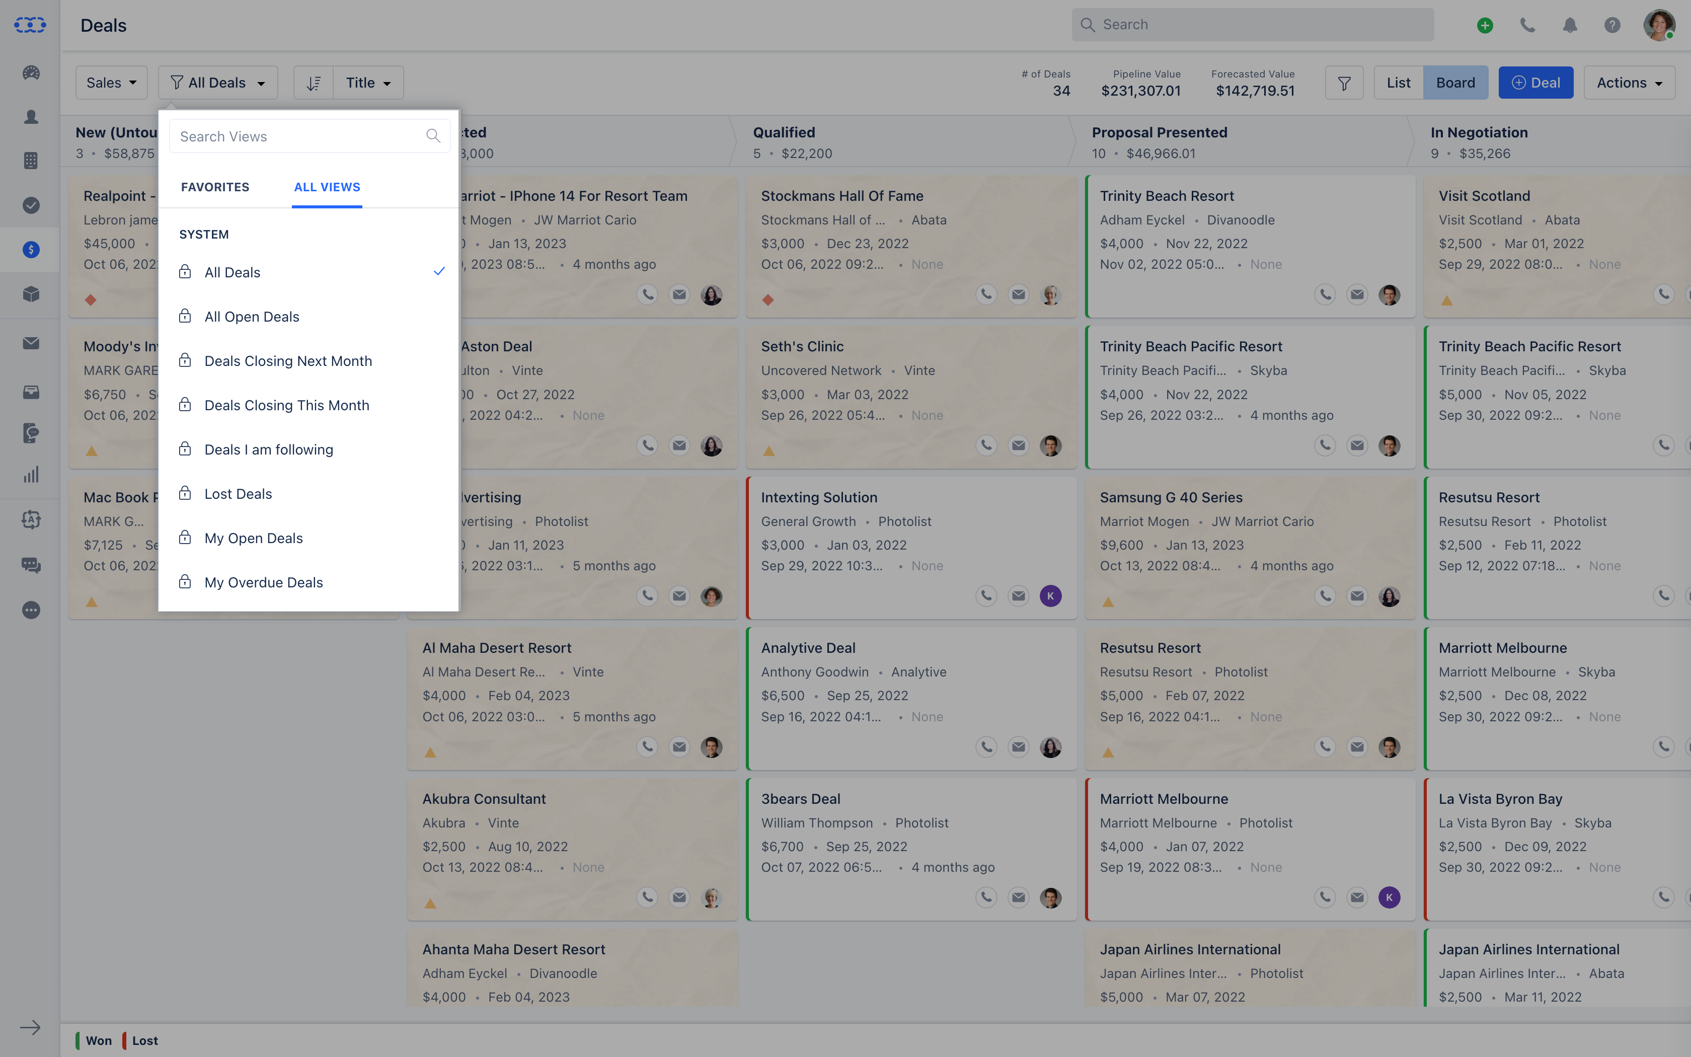Select the My Overdue Deals view
The image size is (1691, 1057).
click(309, 582)
